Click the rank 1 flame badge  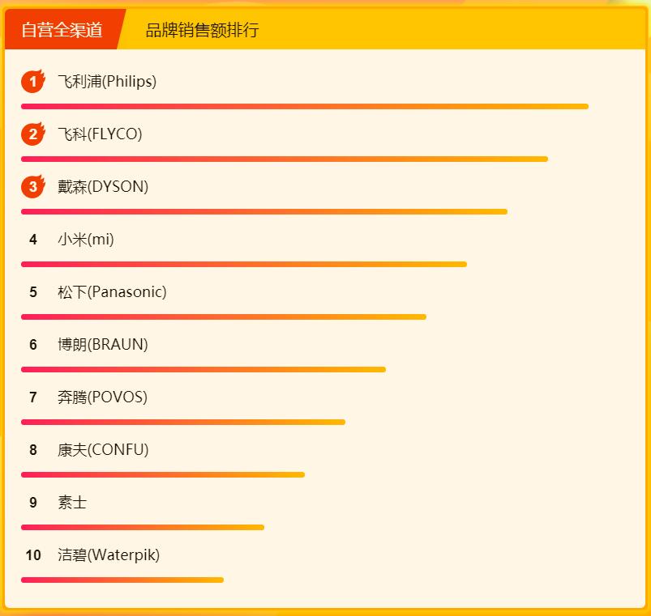point(32,82)
